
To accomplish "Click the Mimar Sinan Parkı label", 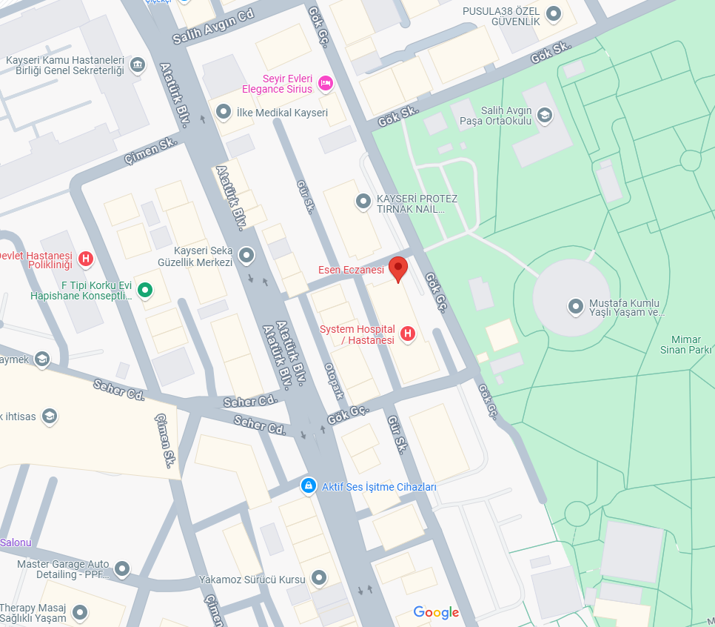I will (686, 345).
